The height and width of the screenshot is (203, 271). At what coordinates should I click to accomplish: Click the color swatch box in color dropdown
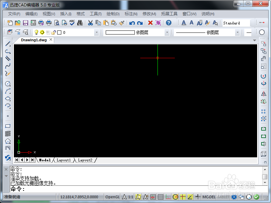pos(120,32)
